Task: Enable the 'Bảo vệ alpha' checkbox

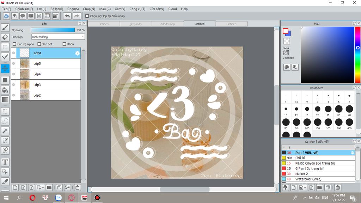Action: coord(14,44)
